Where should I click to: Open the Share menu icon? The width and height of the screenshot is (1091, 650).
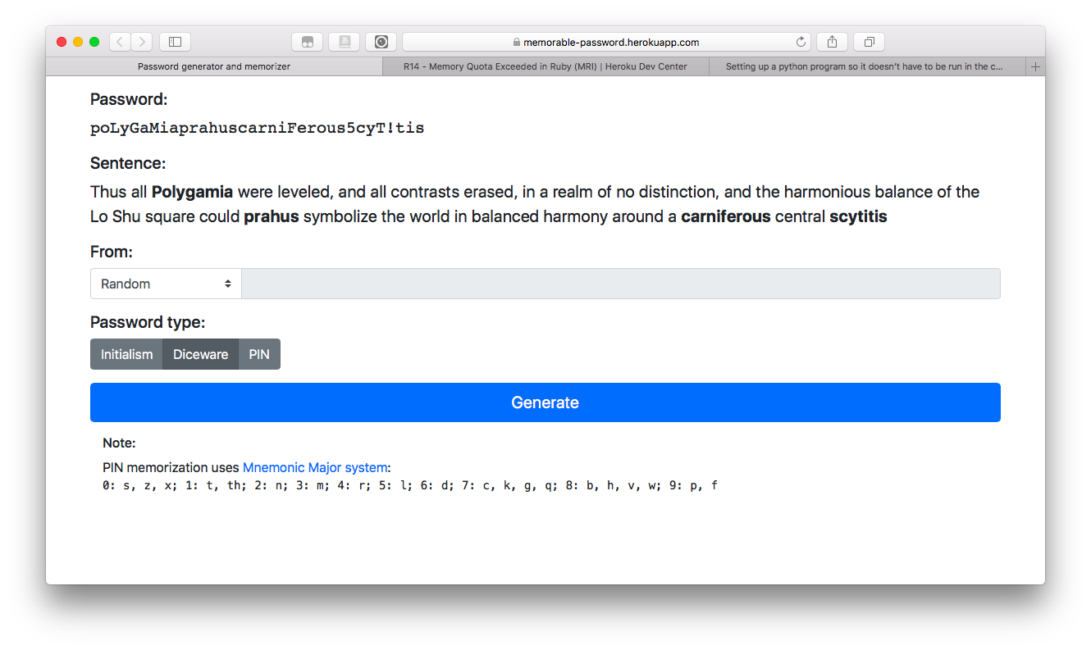point(832,42)
